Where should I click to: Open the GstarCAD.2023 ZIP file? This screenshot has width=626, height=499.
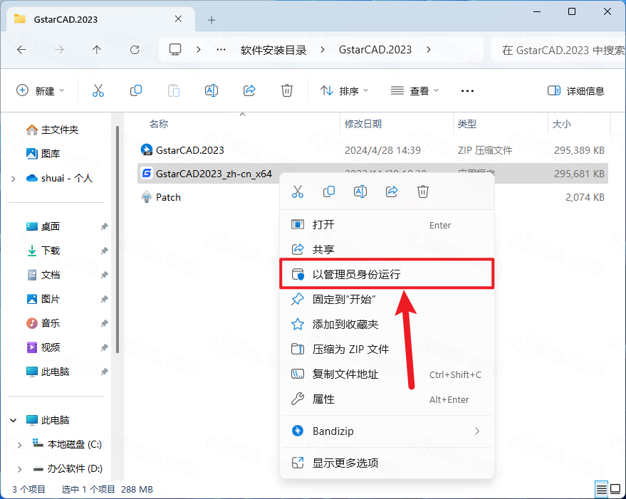pyautogui.click(x=189, y=150)
